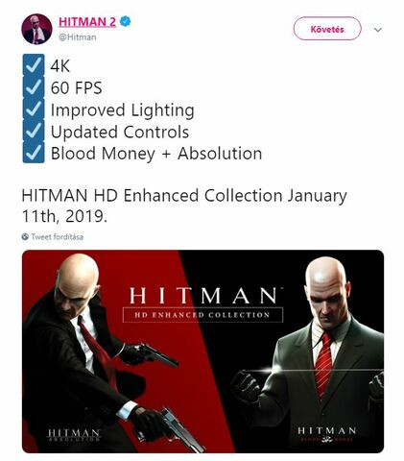Image resolution: width=404 pixels, height=461 pixels.
Task: Click the HD Enhanced Collection title banner
Action: pos(203,304)
